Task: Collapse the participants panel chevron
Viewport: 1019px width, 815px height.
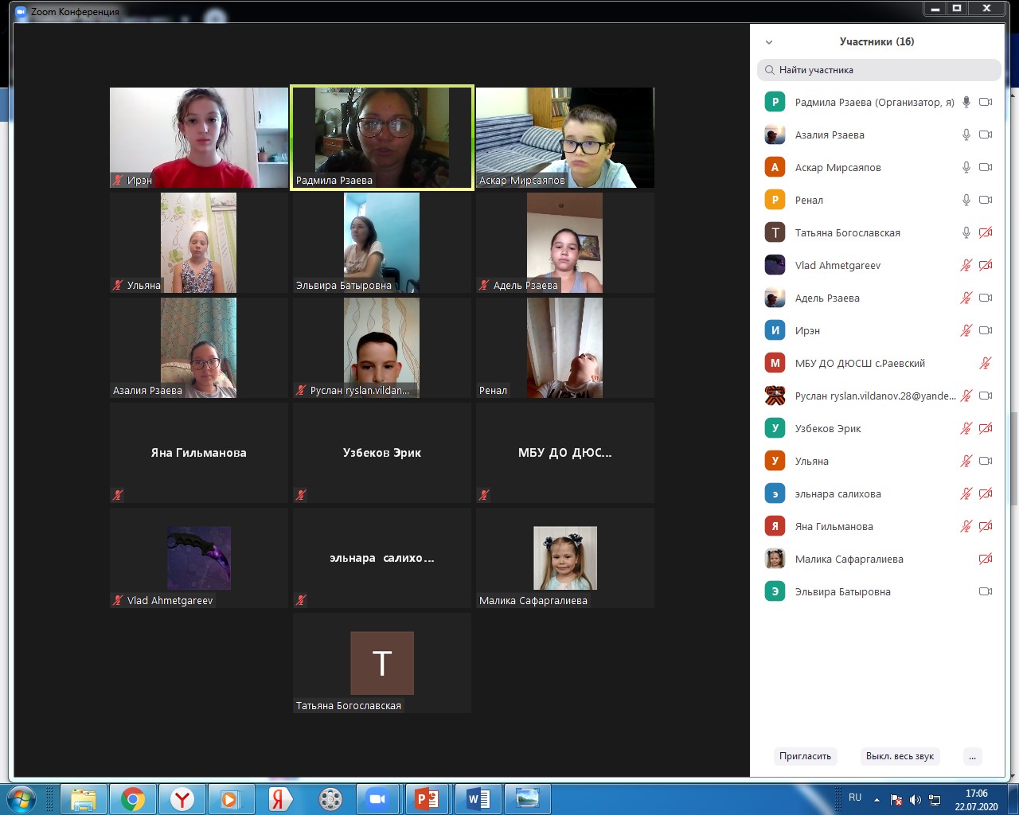Action: (x=769, y=42)
